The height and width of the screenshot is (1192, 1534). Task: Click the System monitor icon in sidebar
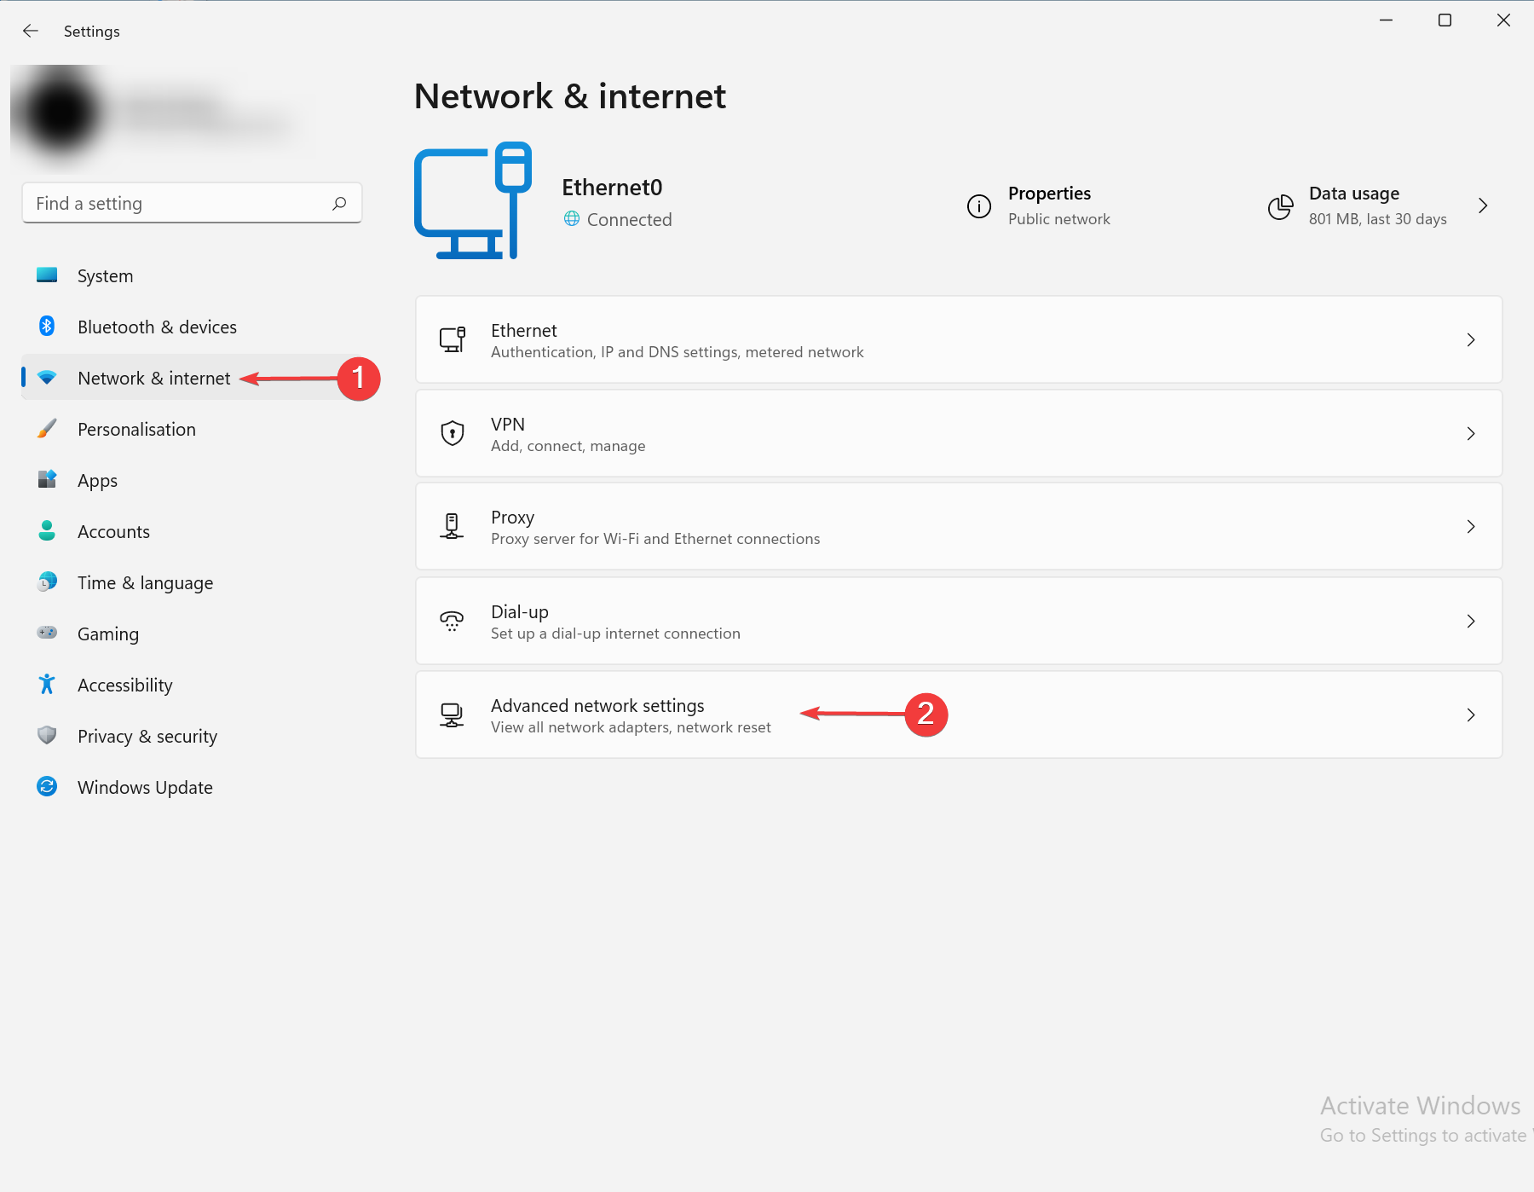47,275
